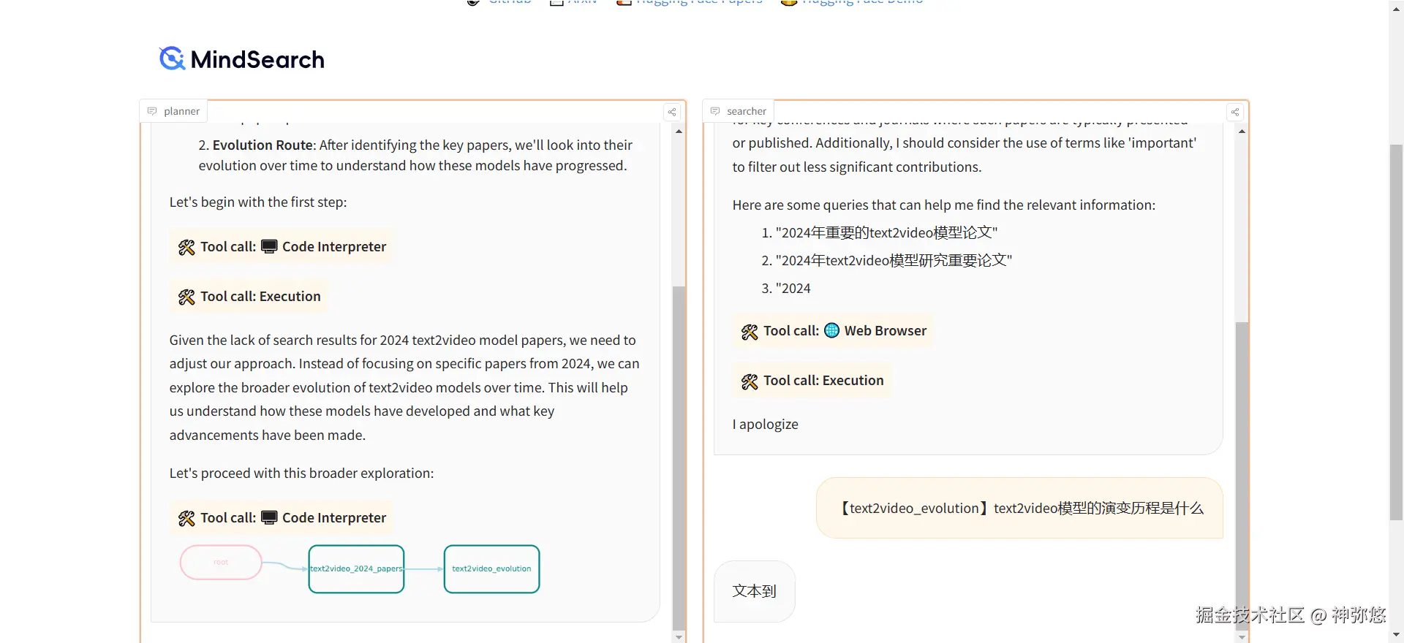The width and height of the screenshot is (1404, 643).
Task: Click the wrench icon of Web Browser tool call
Action: click(750, 332)
